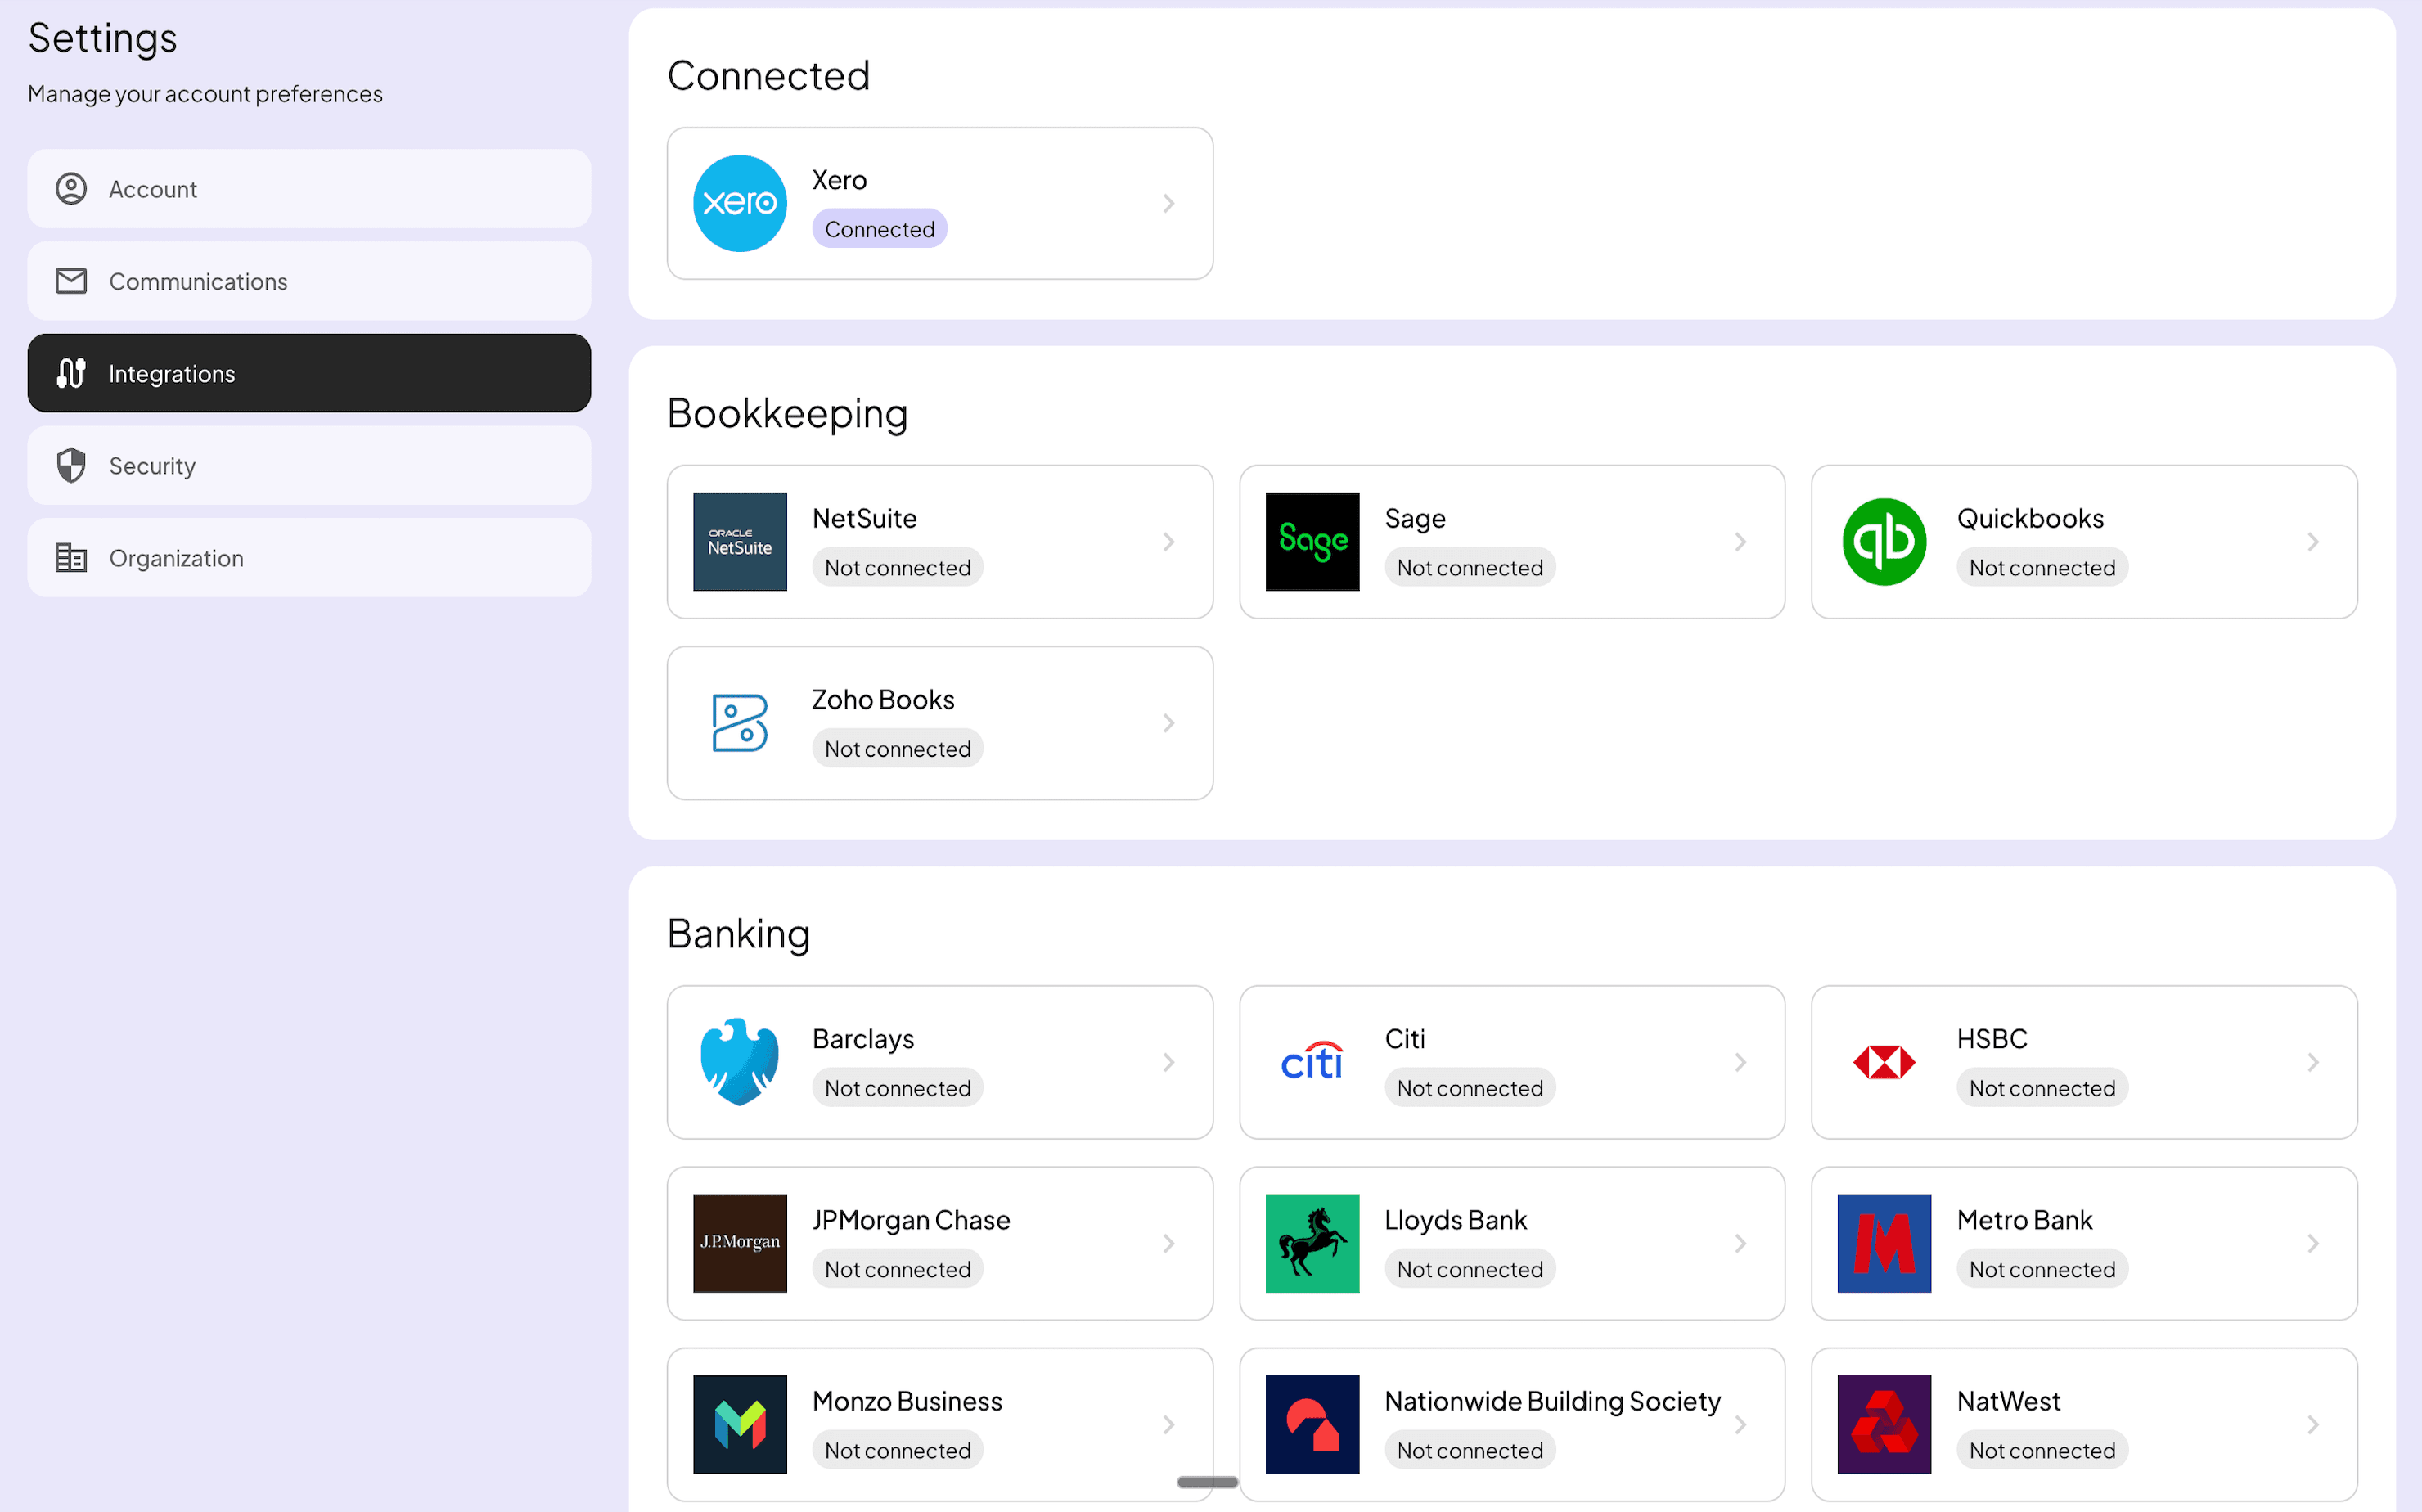The width and height of the screenshot is (2422, 1512).
Task: Expand Sage integration chevron arrow
Action: [1740, 541]
